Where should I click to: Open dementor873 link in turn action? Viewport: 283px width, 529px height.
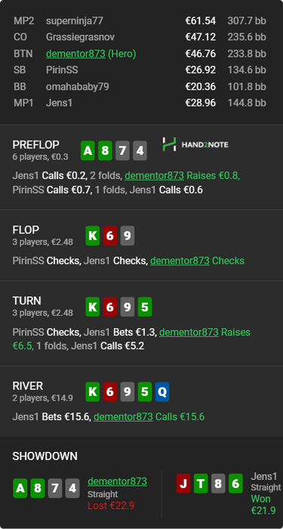click(189, 332)
